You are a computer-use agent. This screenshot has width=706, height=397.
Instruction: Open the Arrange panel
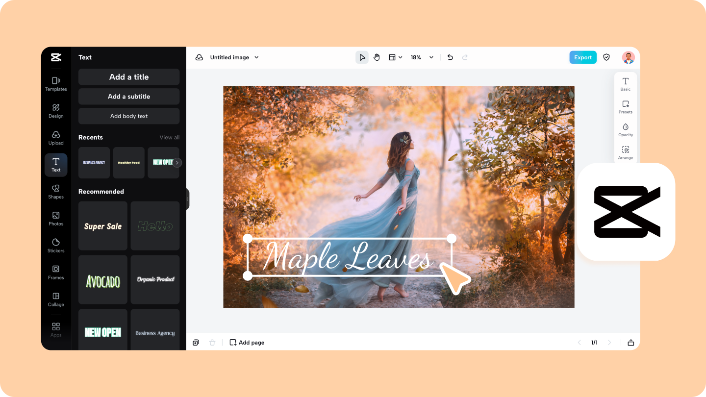click(625, 152)
